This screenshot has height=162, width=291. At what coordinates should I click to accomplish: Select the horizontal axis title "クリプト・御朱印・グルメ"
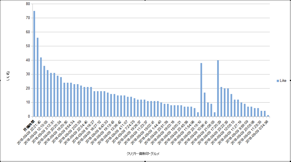click(x=143, y=154)
